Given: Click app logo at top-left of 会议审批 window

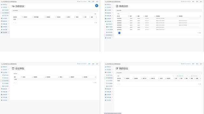Looking at the screenshot, I should click(2, 64).
